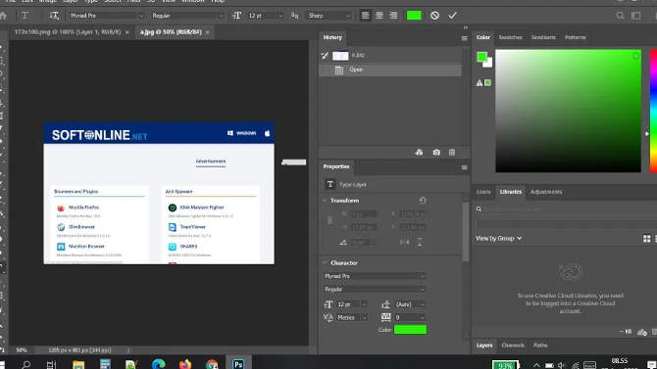Toggle history brush source for a.jpg snapshot
Image resolution: width=657 pixels, height=369 pixels.
(326, 55)
